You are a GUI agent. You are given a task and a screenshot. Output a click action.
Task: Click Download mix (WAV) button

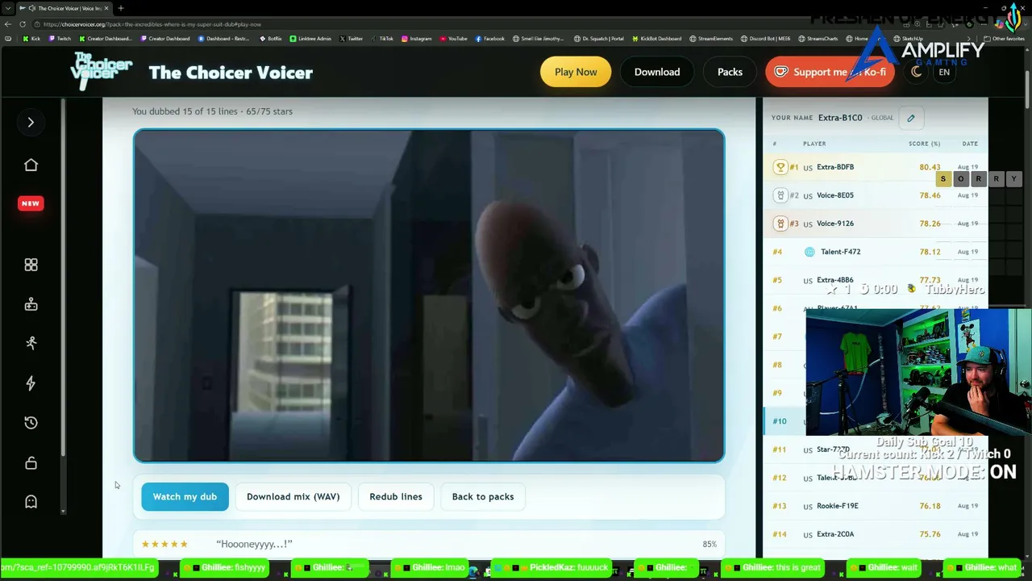293,496
